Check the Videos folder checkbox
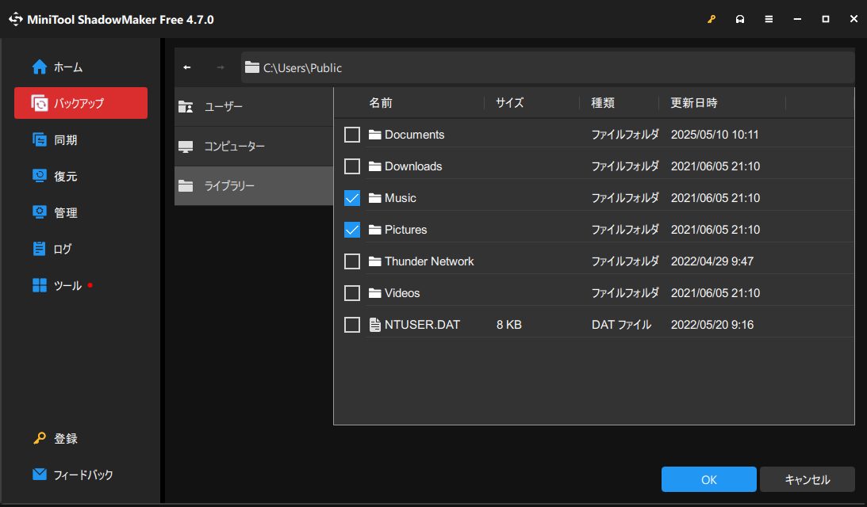Viewport: 867px width, 507px height. [352, 293]
